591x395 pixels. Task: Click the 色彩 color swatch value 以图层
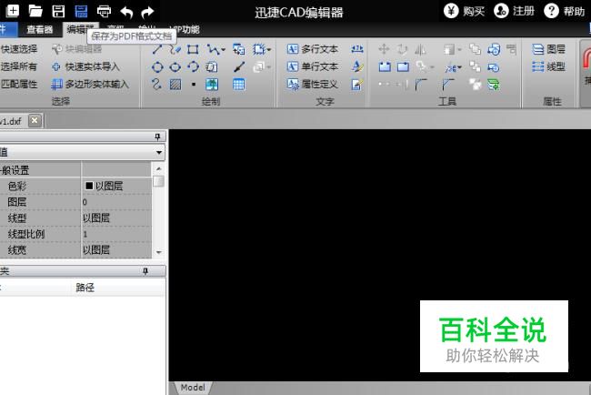coord(117,186)
